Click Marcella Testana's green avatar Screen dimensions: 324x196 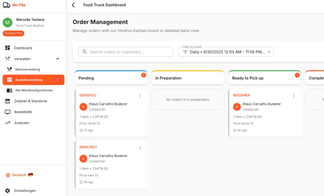[8, 22]
